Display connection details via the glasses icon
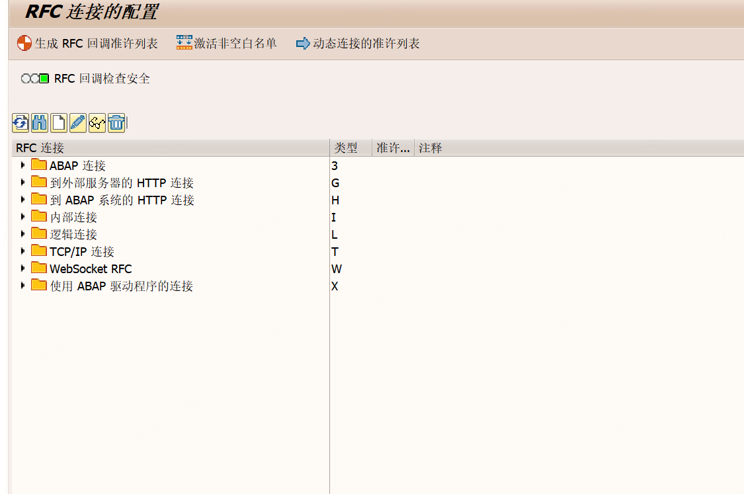 (97, 123)
